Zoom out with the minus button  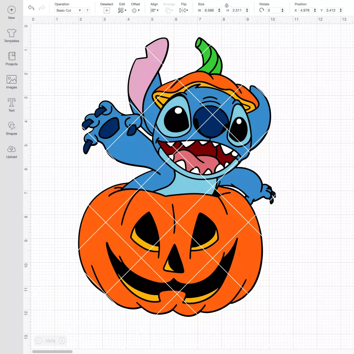point(39,341)
